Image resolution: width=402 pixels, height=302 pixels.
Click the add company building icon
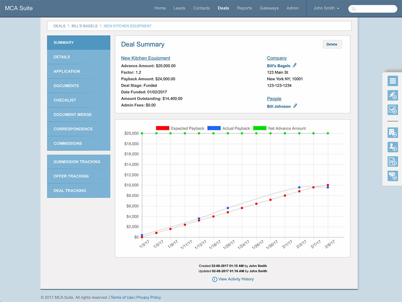(392, 133)
